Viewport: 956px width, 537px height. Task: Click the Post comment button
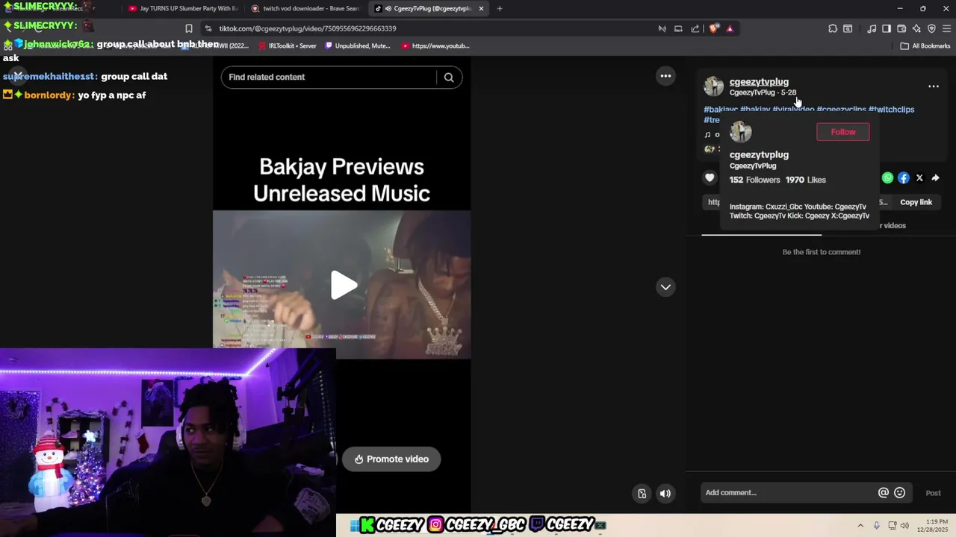point(934,493)
